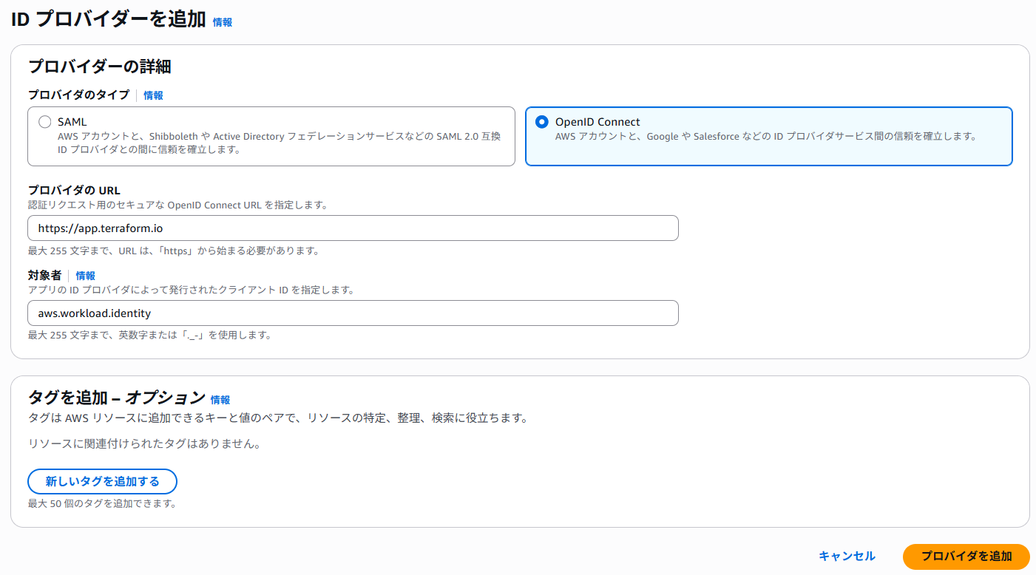Deselect OpenID Connect by choosing SAML option
1036x575 pixels.
45,121
